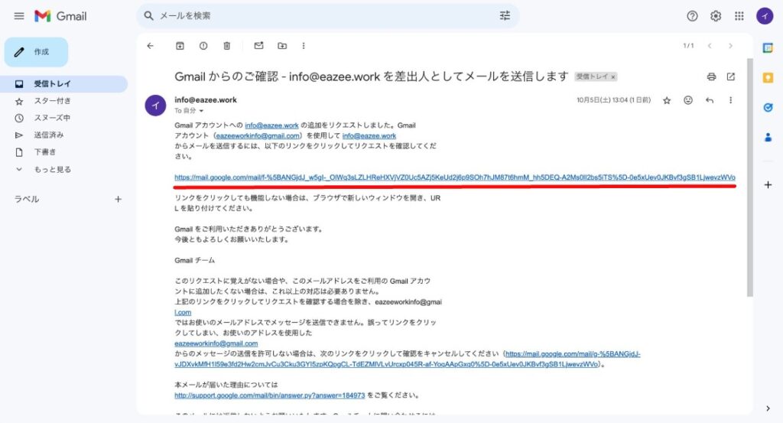
Task: Click the 作成 compose button
Action: [36, 52]
